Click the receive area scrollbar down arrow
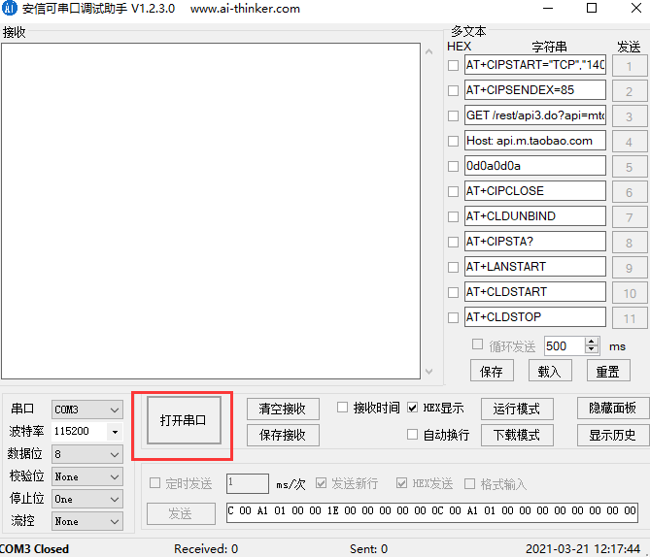 pos(429,372)
